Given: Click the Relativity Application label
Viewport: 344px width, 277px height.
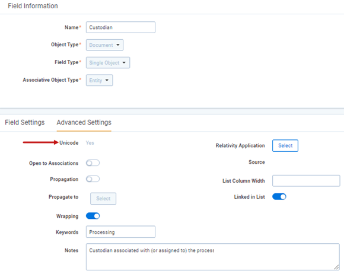Looking at the screenshot, I should click(240, 146).
